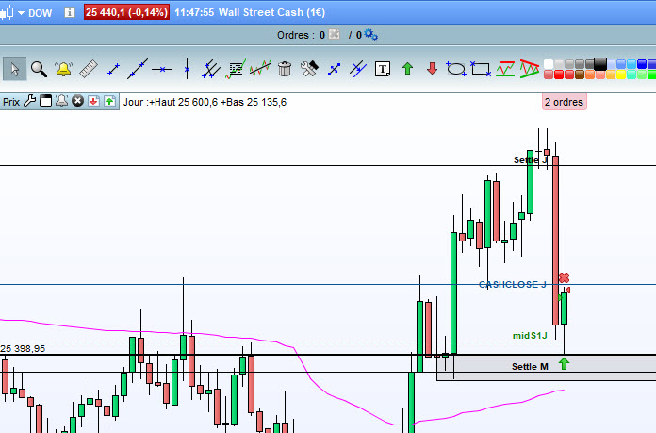Pick the brown color swatch
Screen dimensions: 656x433
click(580, 75)
